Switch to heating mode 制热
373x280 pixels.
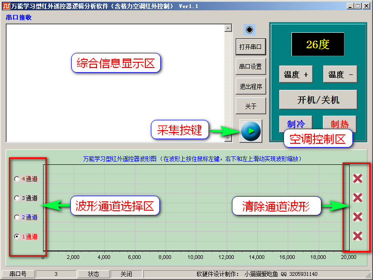click(x=339, y=124)
